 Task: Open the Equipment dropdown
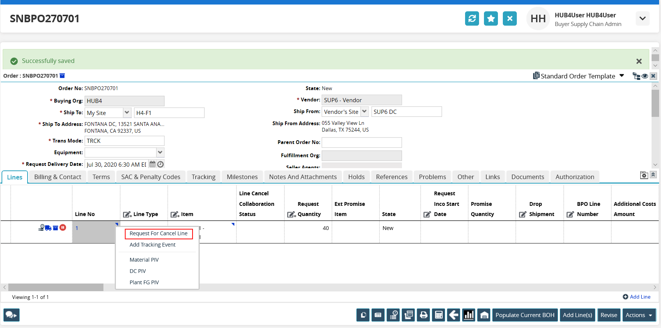point(160,152)
